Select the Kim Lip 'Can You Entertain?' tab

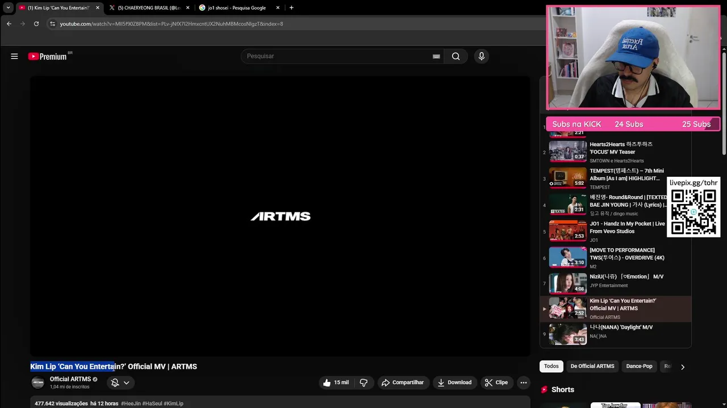59,8
